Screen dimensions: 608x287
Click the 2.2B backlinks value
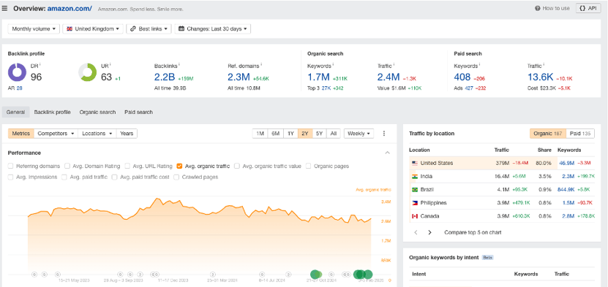coord(165,77)
